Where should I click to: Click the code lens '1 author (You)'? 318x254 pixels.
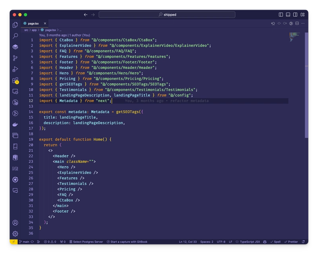coord(80,35)
